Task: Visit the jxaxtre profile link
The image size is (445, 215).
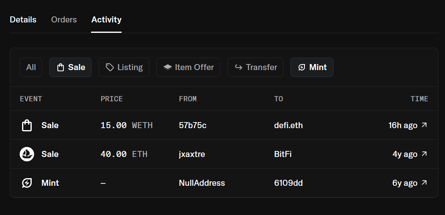Action: point(192,154)
